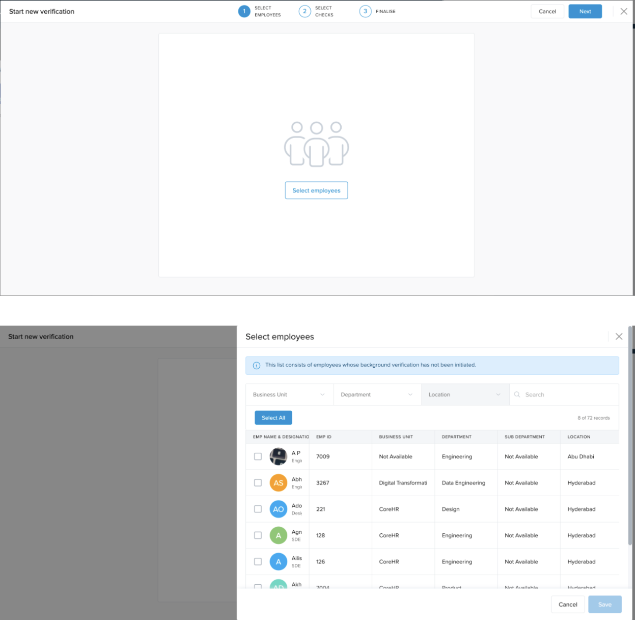This screenshot has width=637, height=625.
Task: Tick the checkbox for employee ID 3267
Action: [258, 483]
